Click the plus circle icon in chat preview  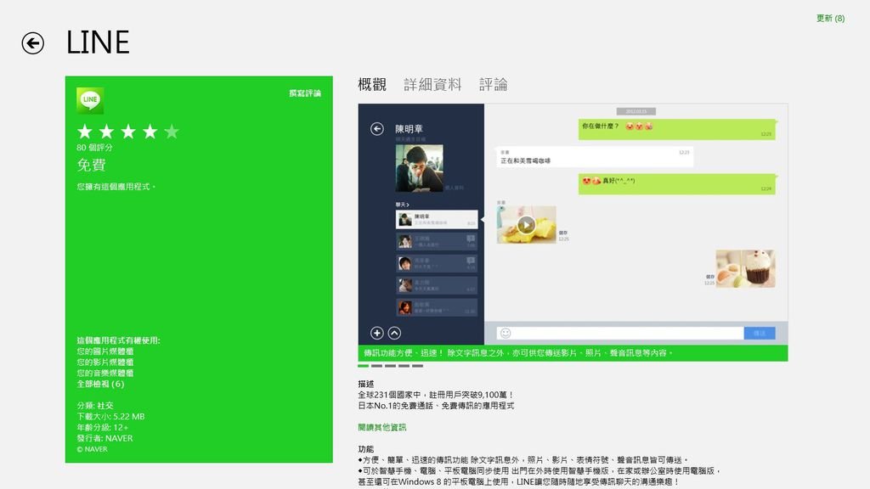coord(376,333)
